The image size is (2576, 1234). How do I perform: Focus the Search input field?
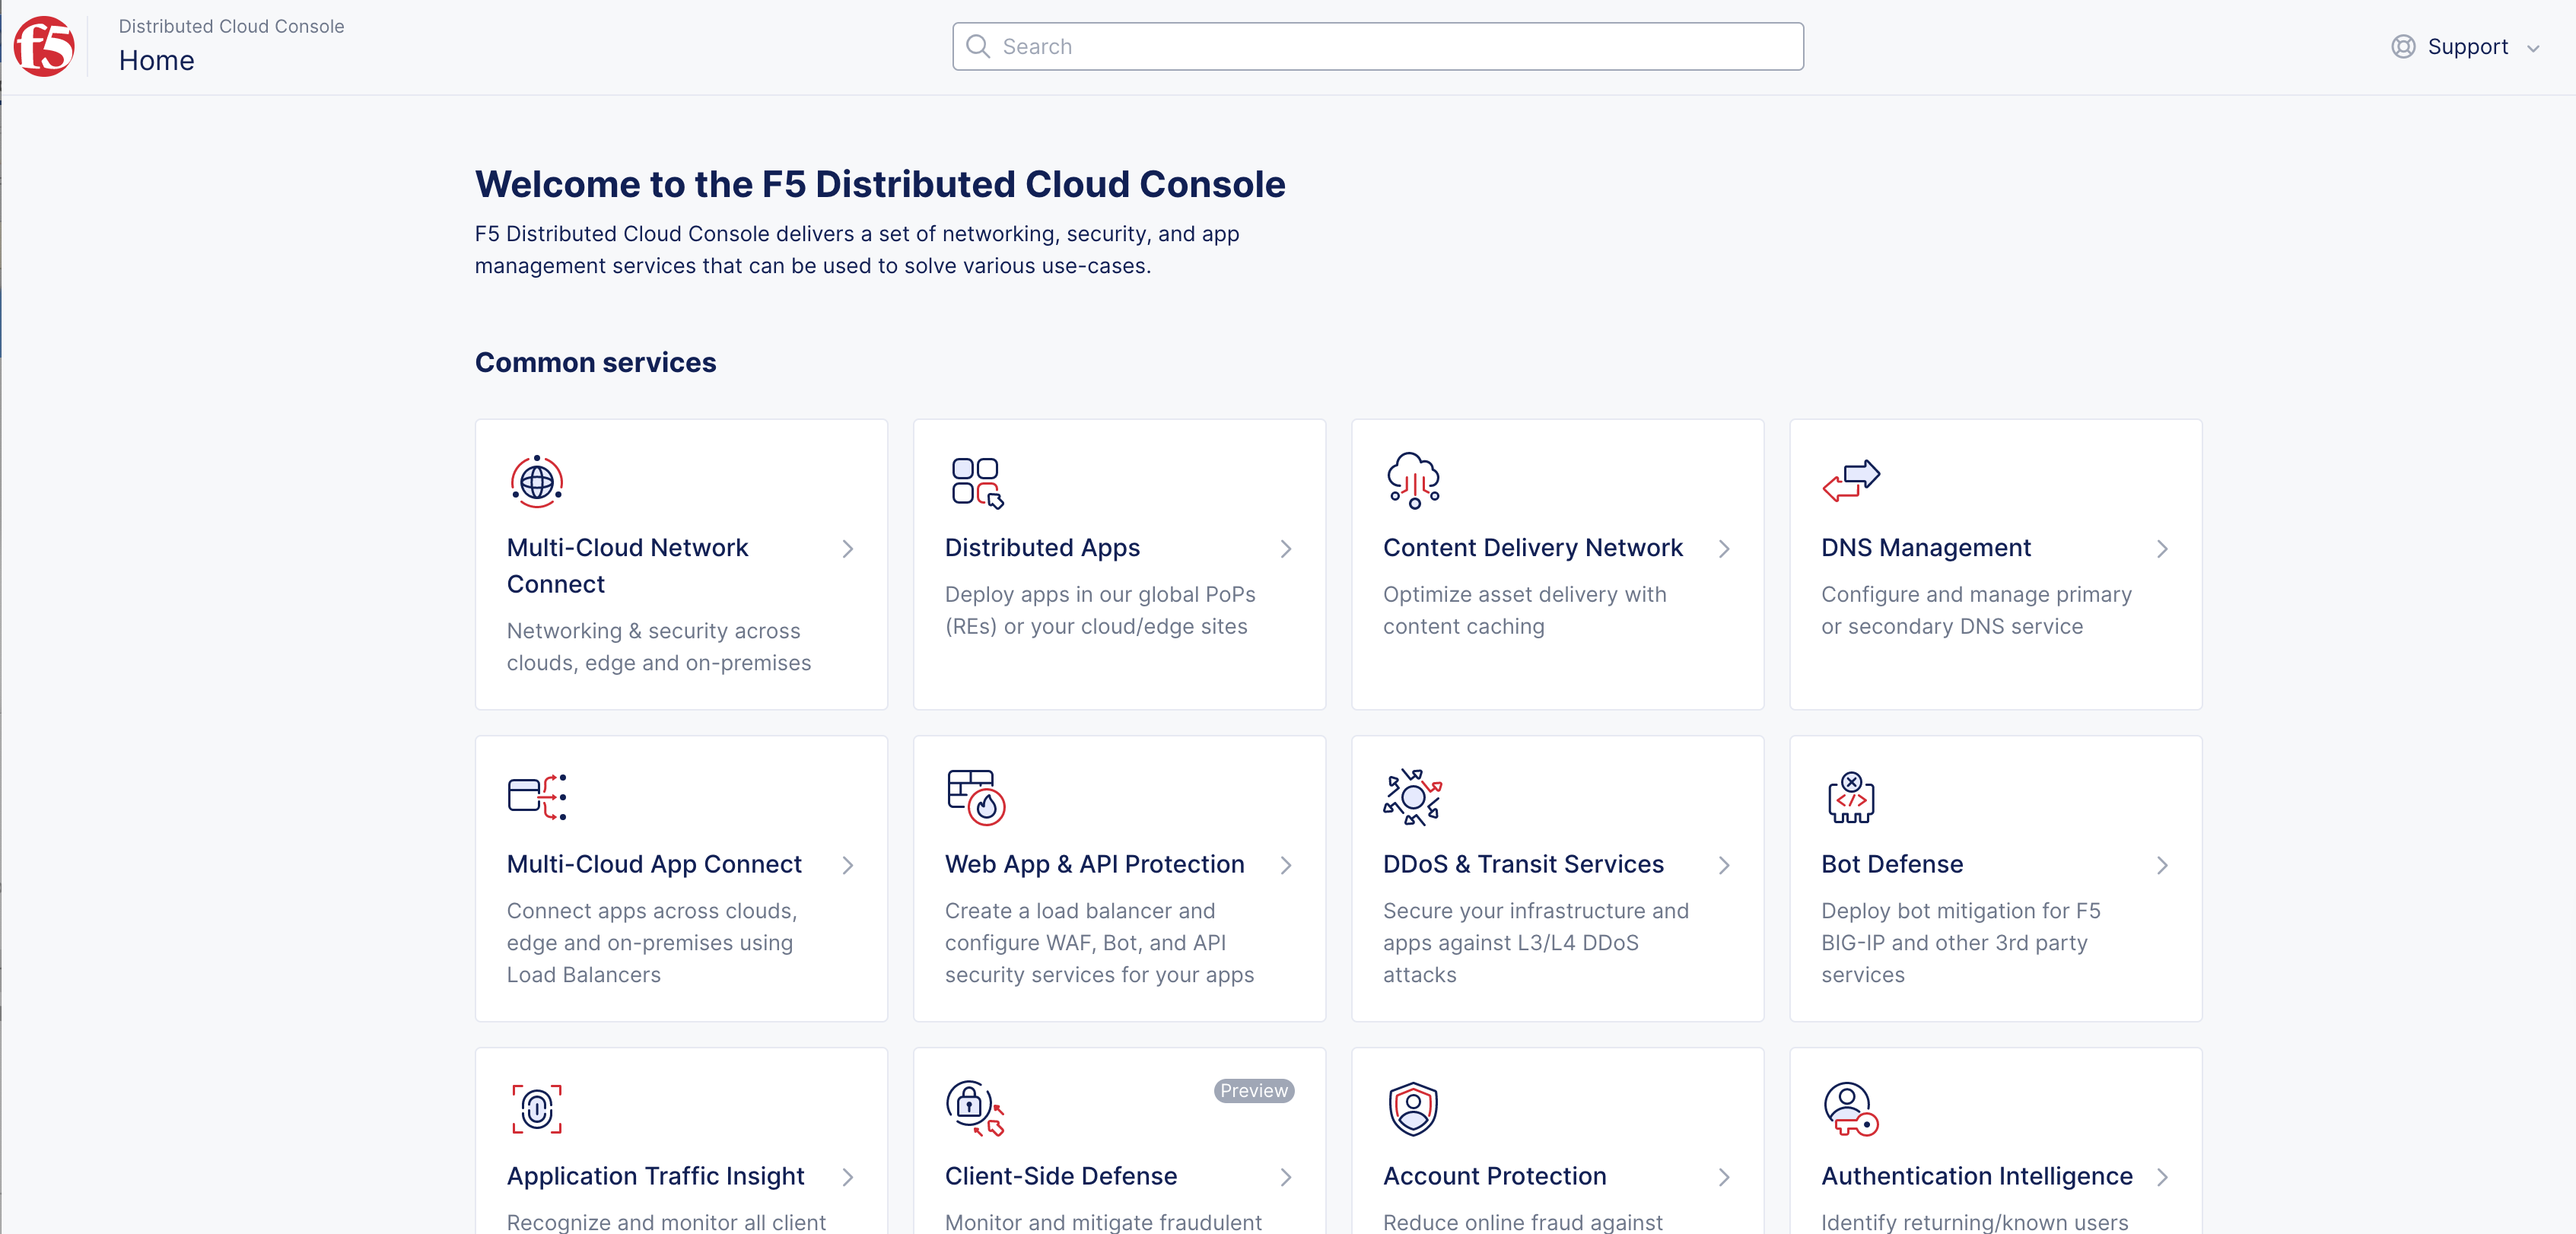pos(1378,47)
